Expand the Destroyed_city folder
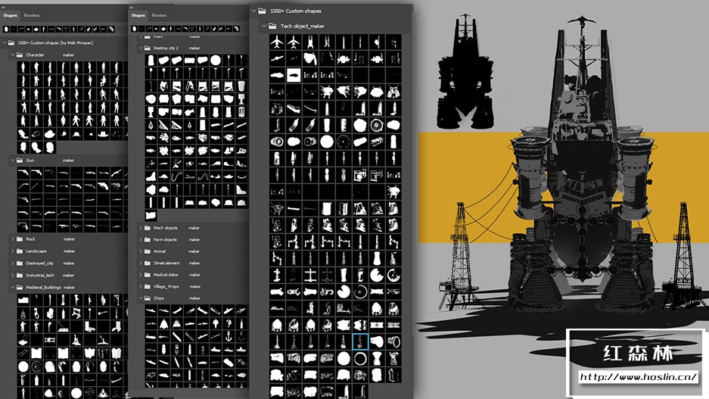 pyautogui.click(x=12, y=263)
